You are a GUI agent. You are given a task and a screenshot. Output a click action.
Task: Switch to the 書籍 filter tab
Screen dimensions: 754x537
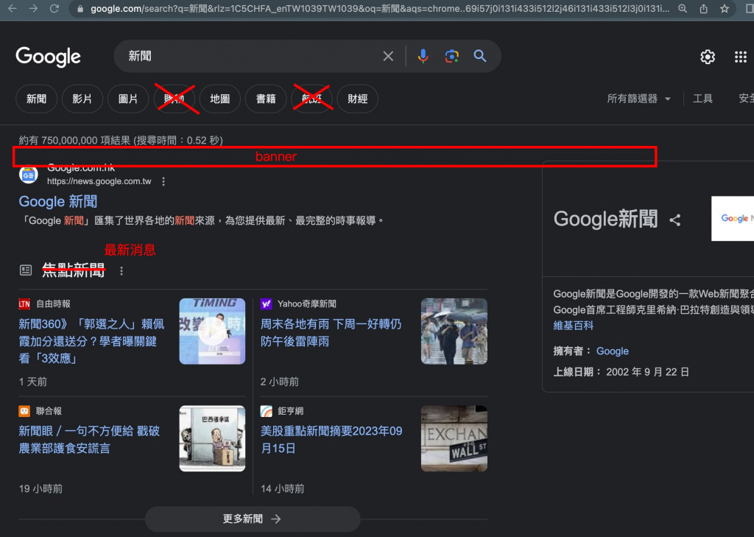(x=265, y=99)
